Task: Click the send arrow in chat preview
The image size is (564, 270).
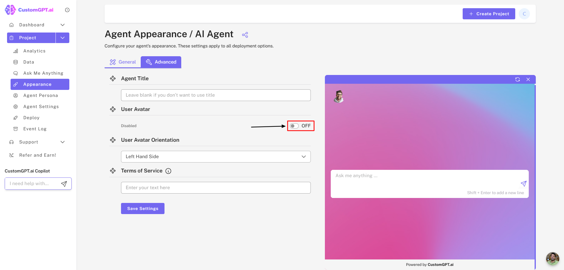Action: point(523,184)
